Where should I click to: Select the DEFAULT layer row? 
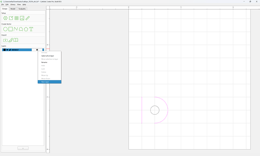click(23, 50)
